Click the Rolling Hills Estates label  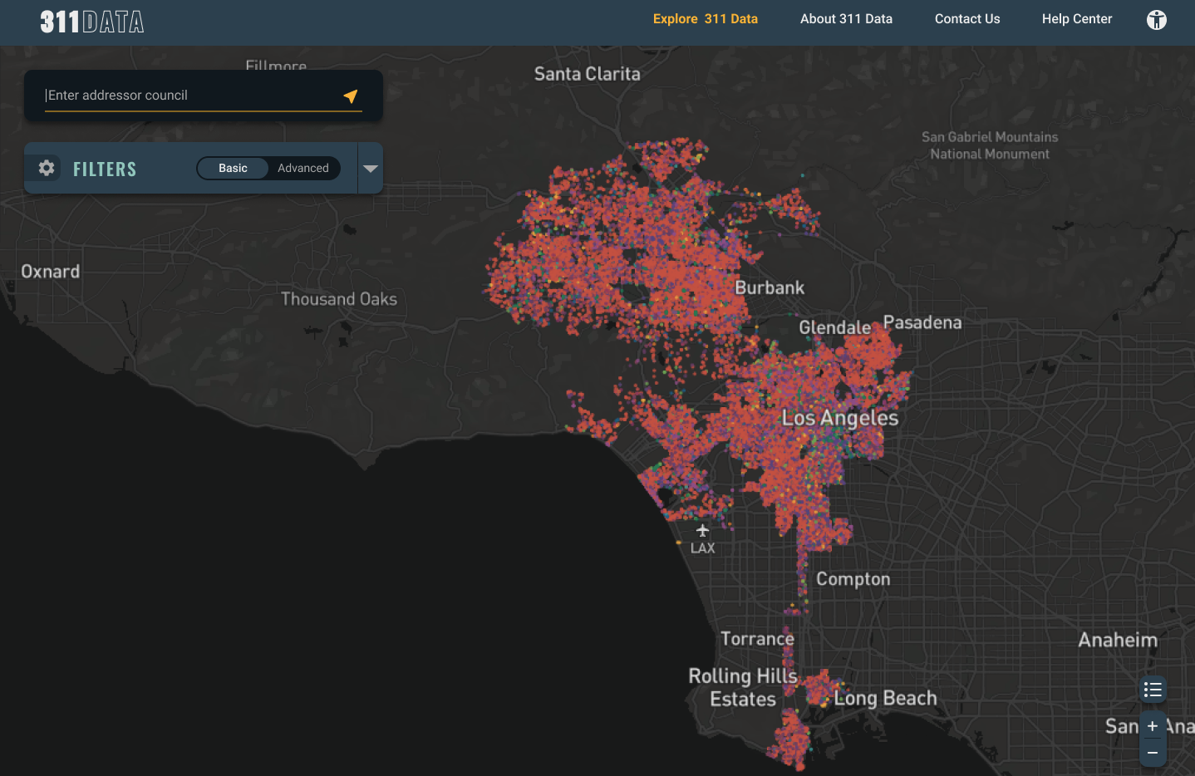click(743, 688)
